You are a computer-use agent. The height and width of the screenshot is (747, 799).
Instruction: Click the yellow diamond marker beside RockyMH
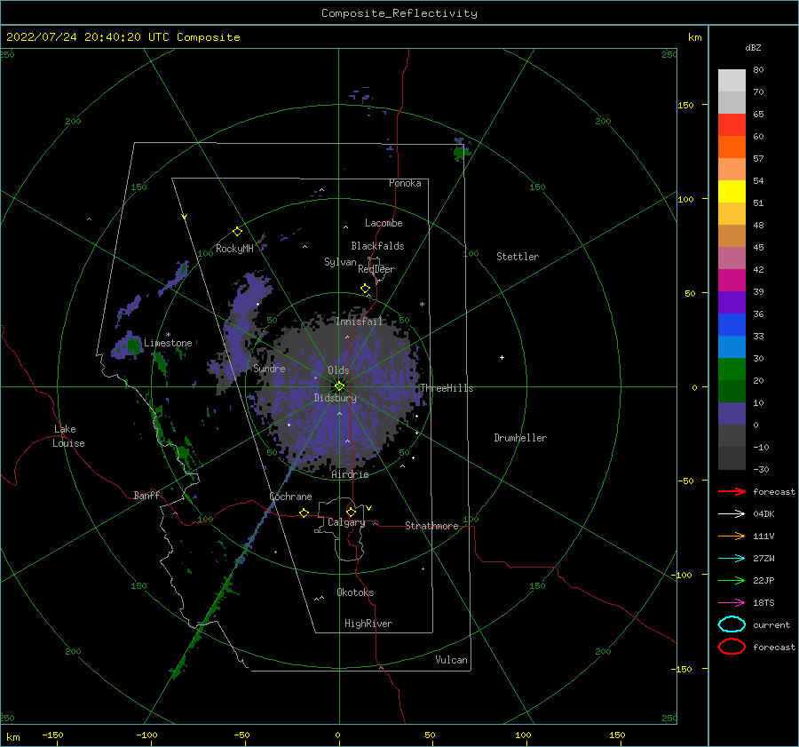237,232
